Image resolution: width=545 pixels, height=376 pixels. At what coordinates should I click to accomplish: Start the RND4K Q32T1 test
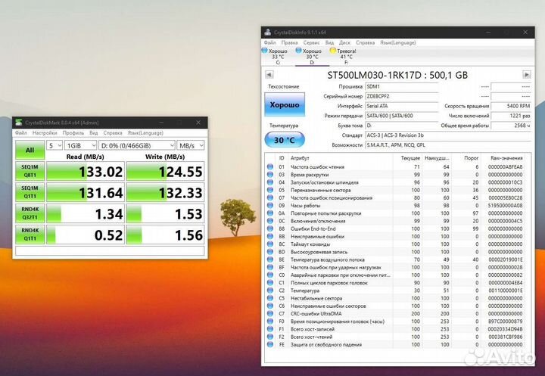point(30,214)
